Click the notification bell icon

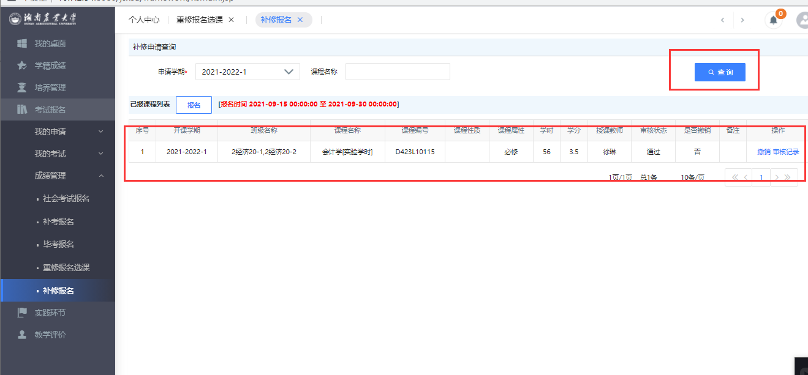tap(773, 20)
